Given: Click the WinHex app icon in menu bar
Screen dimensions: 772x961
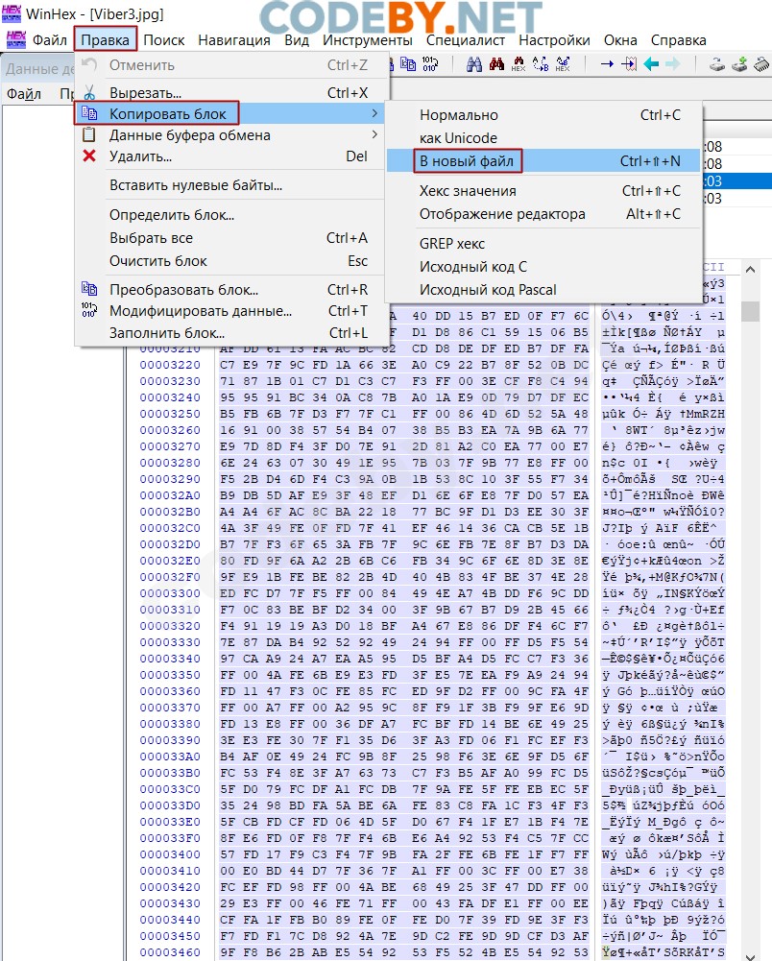Looking at the screenshot, I should pyautogui.click(x=16, y=39).
